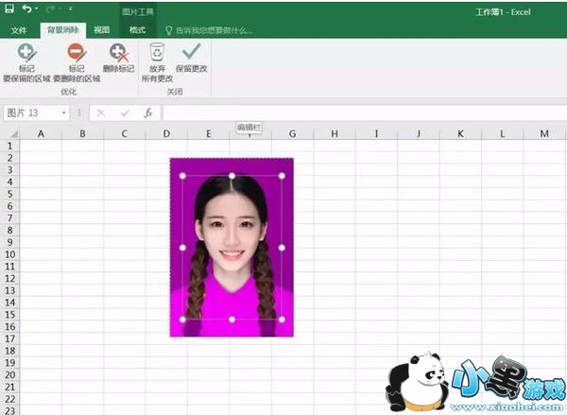Open the Customize Quick Access Toolbar dropdown

71,9
